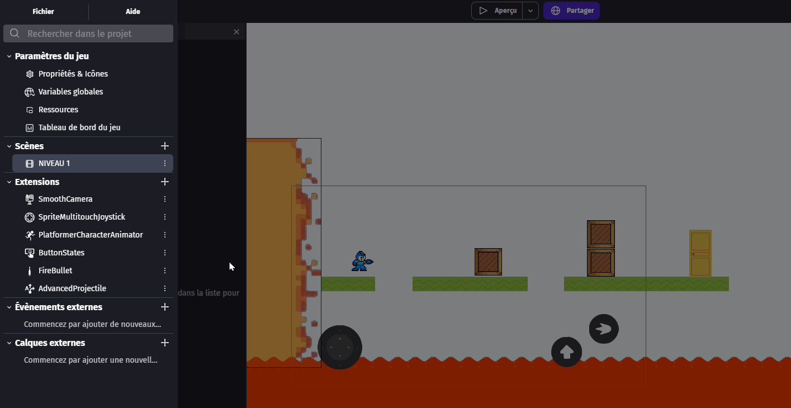Open AdvancedProjectile's three-dot menu
This screenshot has height=408, width=791.
pyautogui.click(x=165, y=288)
